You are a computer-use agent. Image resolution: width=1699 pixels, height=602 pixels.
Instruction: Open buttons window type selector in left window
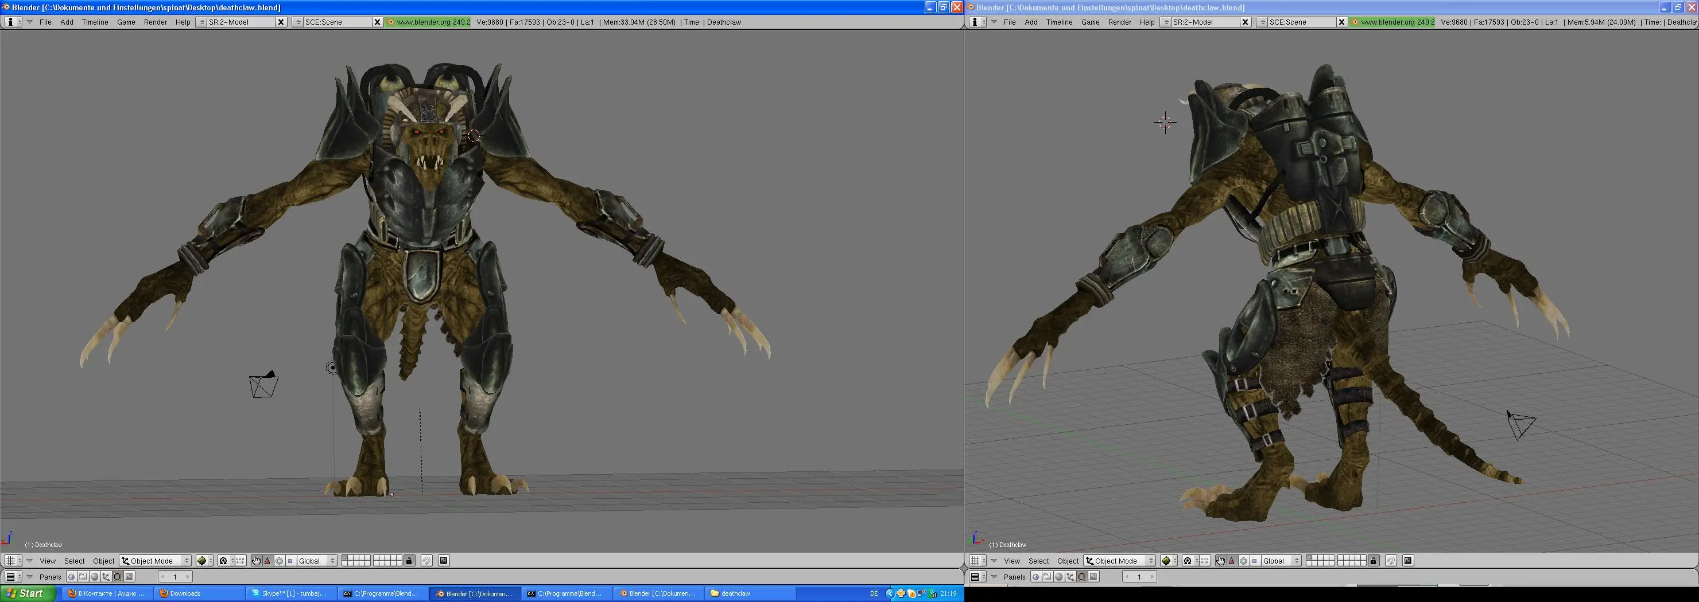13,576
